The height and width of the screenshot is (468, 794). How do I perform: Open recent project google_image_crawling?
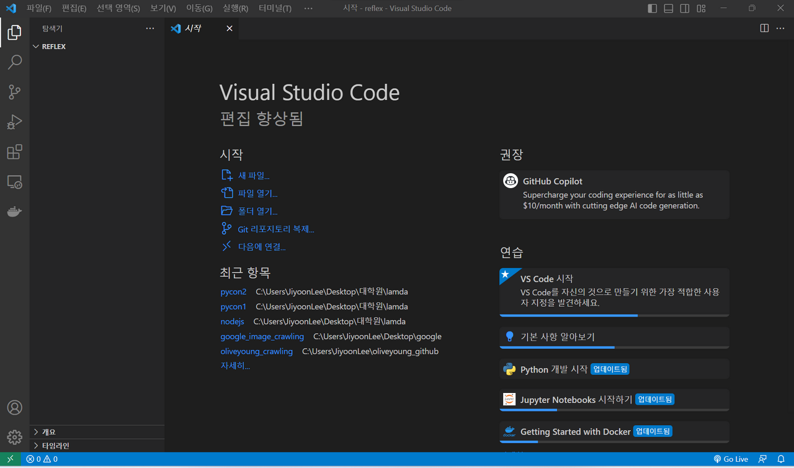(x=262, y=336)
